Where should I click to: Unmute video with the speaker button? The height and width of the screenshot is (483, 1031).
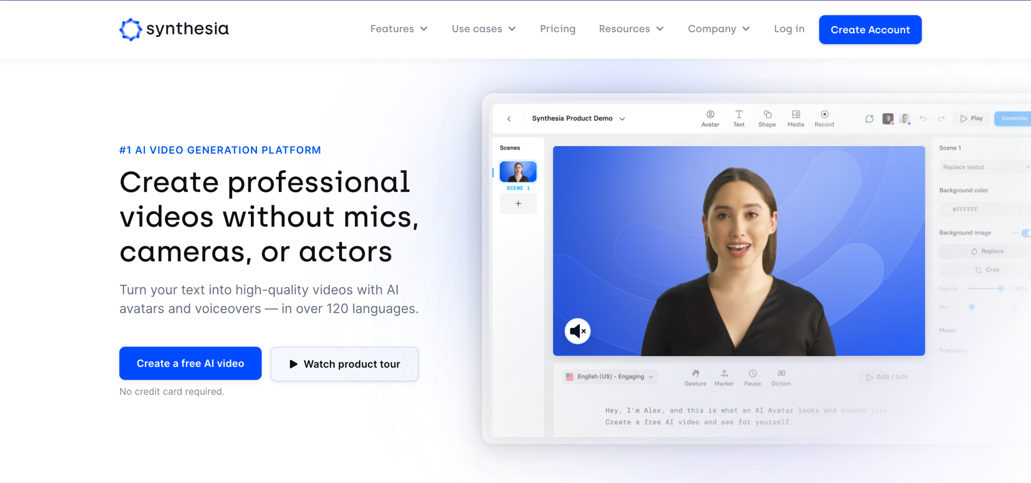click(577, 331)
